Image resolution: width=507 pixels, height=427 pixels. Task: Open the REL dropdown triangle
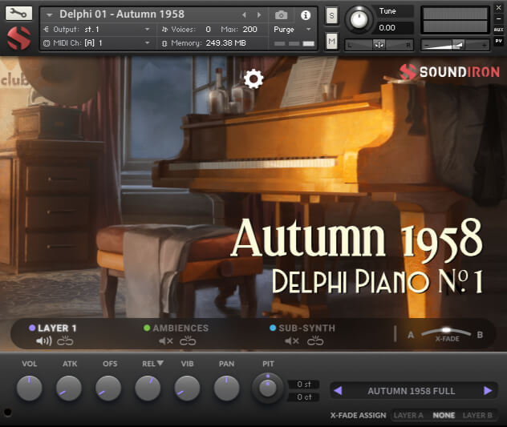coord(160,364)
